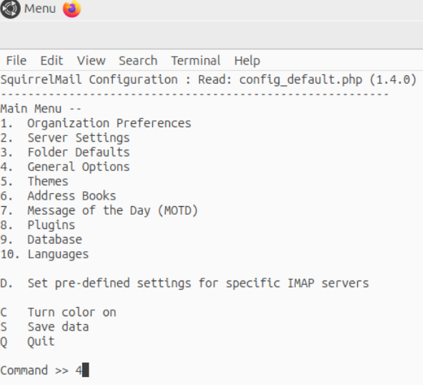The width and height of the screenshot is (423, 385).
Task: Click the Command prompt cursor
Action: (x=86, y=370)
